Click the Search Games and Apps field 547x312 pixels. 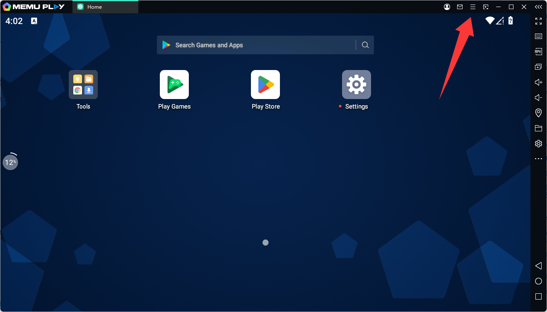coord(257,45)
